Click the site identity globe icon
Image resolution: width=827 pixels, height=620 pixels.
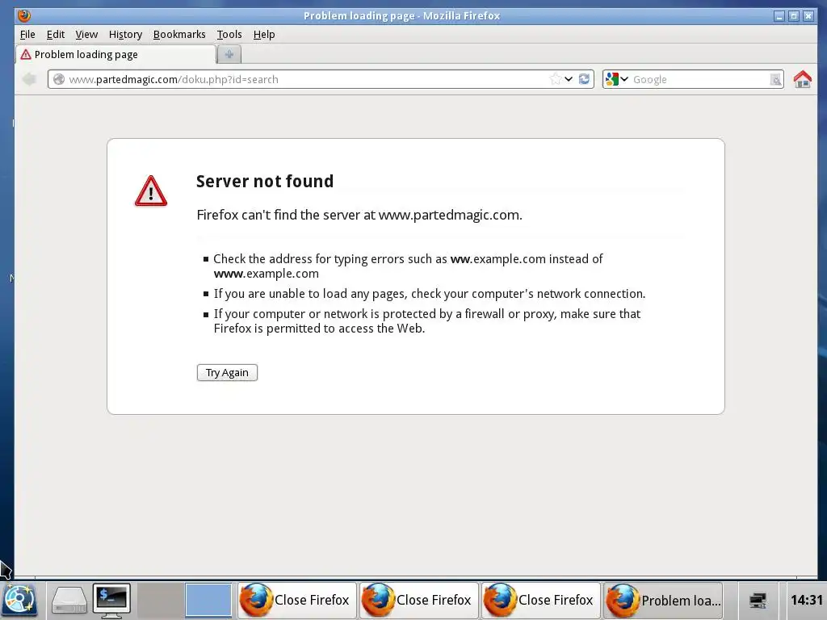59,79
